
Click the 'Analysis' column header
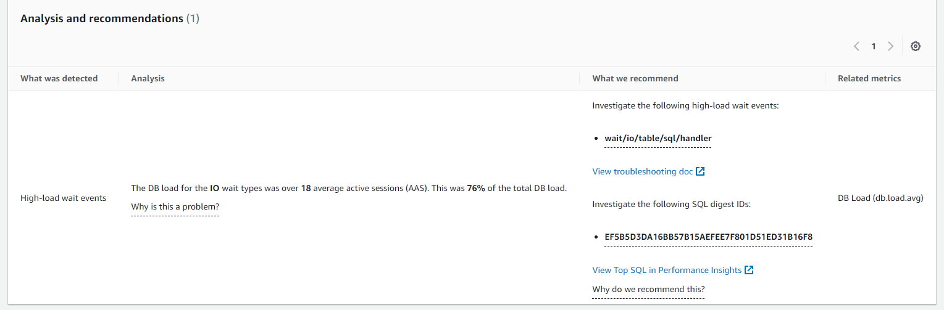[x=148, y=78]
